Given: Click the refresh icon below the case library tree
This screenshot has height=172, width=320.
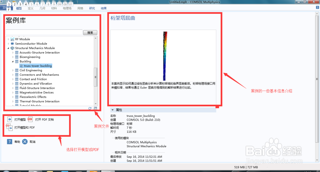Looking at the screenshot, I should [90, 108].
